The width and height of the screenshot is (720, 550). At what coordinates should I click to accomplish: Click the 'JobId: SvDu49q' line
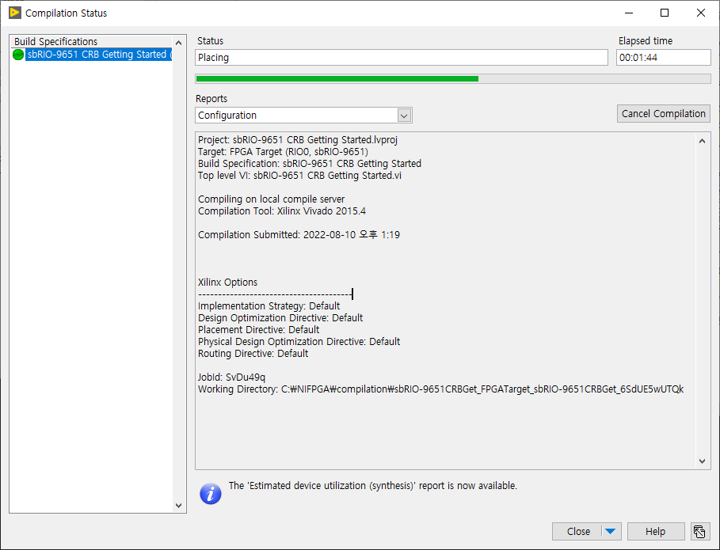pyautogui.click(x=232, y=377)
